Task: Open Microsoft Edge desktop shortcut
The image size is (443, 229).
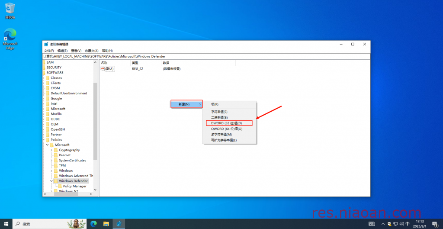Action: click(10, 39)
